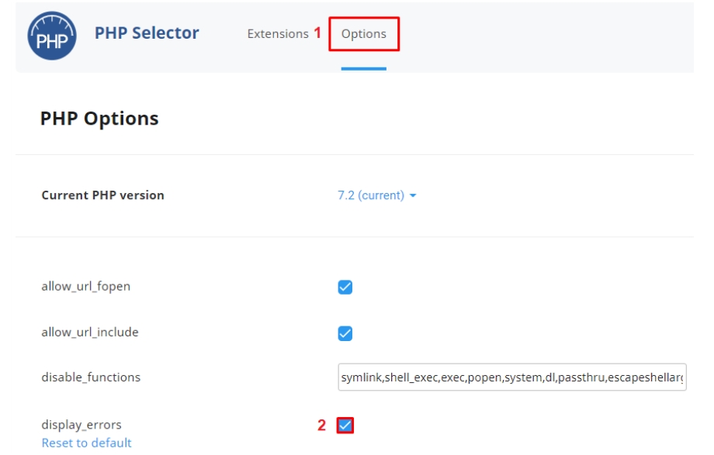Disable the allow_url_include checkbox

(345, 333)
